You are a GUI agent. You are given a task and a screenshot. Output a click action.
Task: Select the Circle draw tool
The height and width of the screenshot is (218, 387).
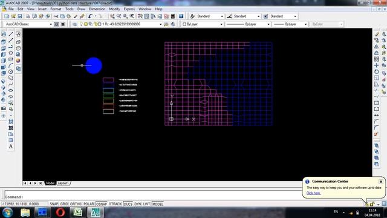coord(11,71)
